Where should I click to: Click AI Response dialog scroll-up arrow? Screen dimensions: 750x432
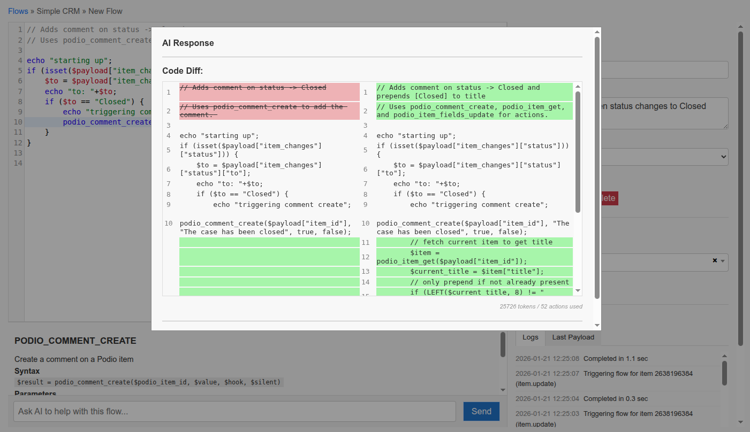coord(597,32)
